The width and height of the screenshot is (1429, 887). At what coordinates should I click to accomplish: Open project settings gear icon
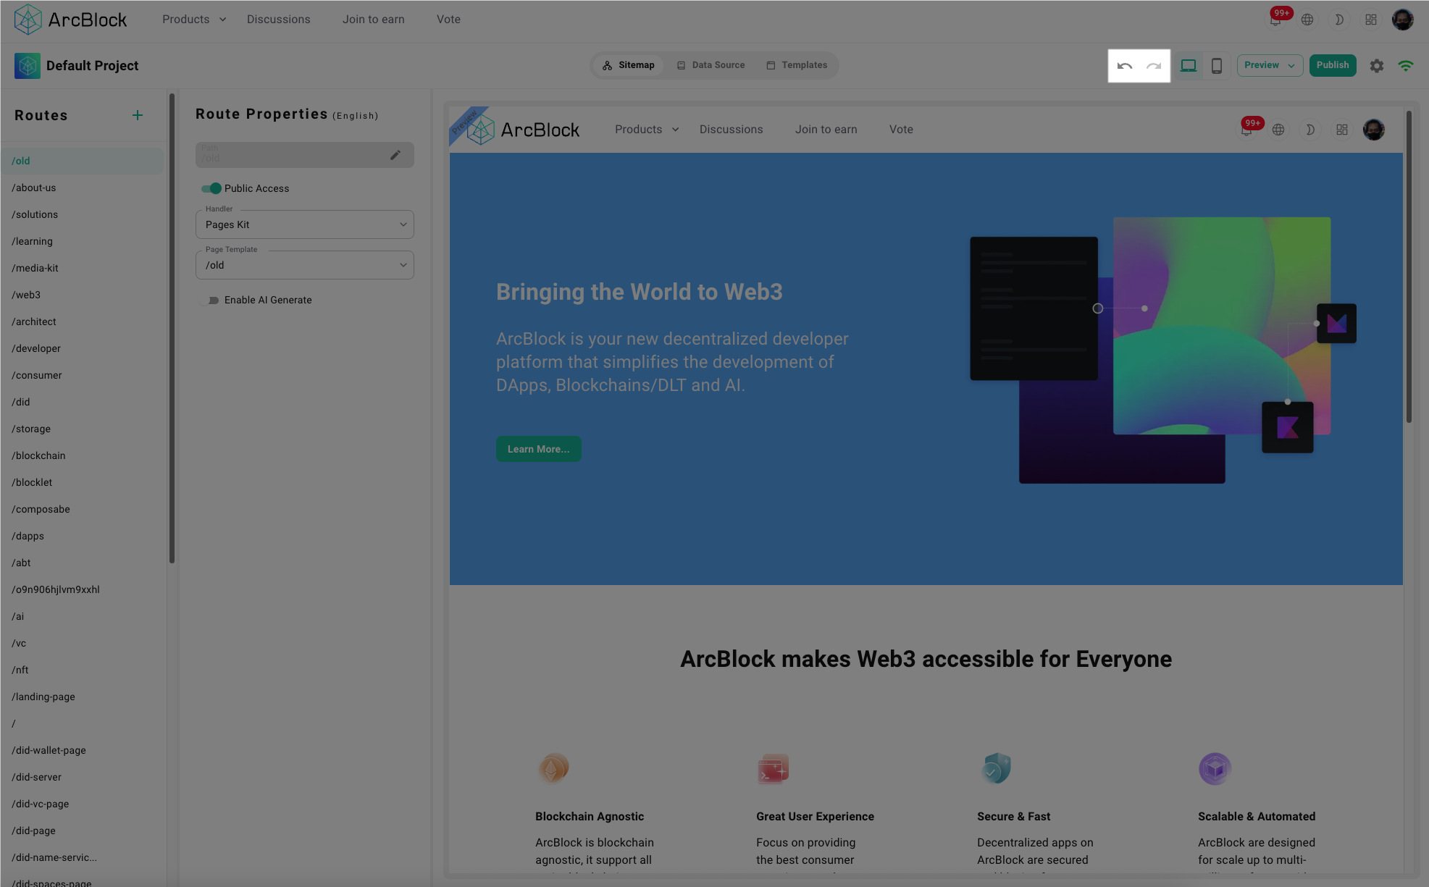(1377, 66)
